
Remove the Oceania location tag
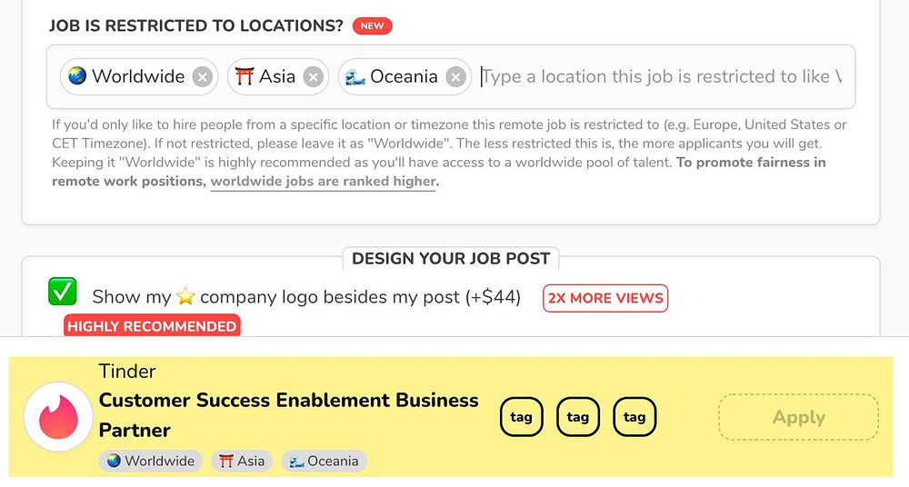click(455, 77)
